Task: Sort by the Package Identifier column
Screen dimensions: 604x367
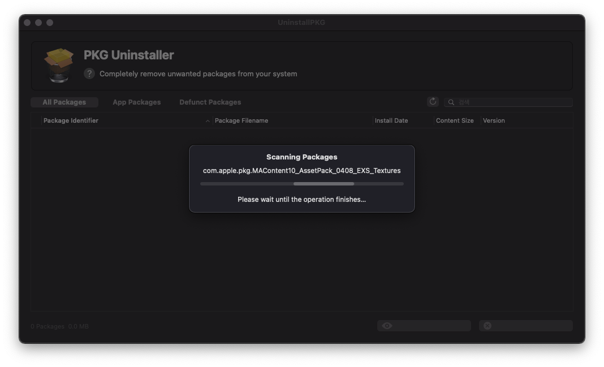Action: tap(71, 120)
